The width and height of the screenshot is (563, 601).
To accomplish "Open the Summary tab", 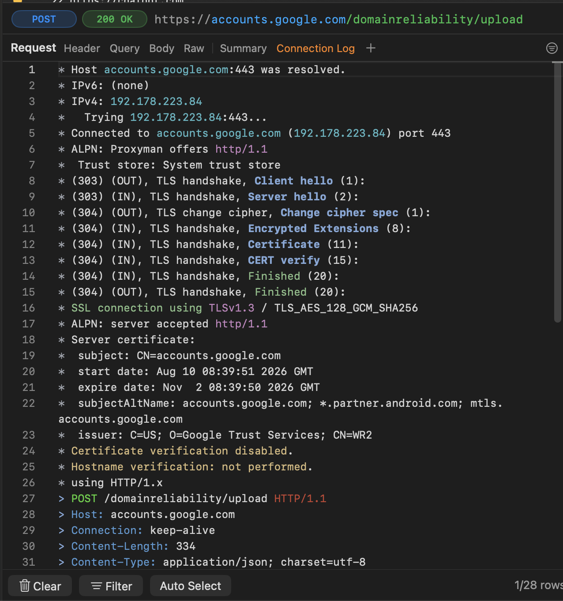I will point(244,49).
